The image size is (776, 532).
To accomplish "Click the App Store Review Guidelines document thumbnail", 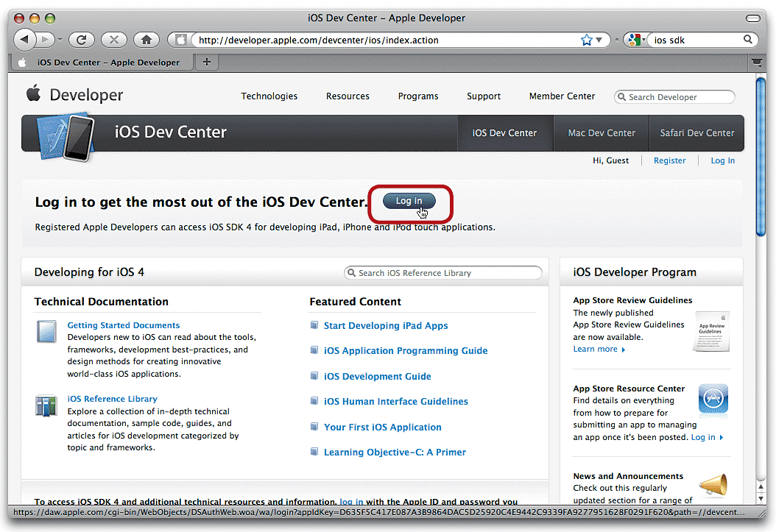I will 712,331.
